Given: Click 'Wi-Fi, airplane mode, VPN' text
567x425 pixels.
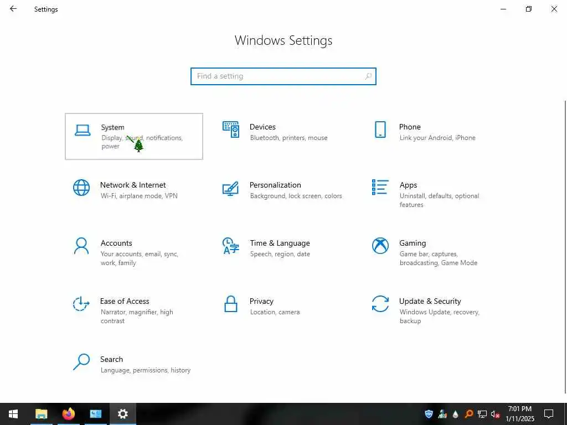Looking at the screenshot, I should pyautogui.click(x=139, y=196).
